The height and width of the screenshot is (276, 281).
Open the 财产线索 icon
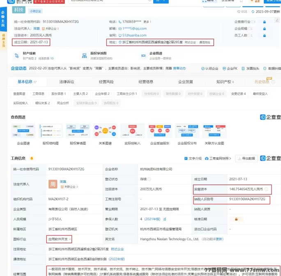pos(17,56)
